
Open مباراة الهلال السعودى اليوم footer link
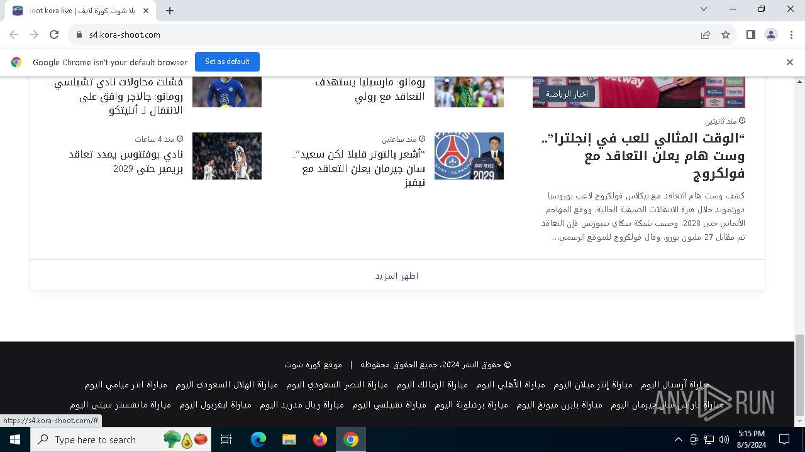coord(226,384)
